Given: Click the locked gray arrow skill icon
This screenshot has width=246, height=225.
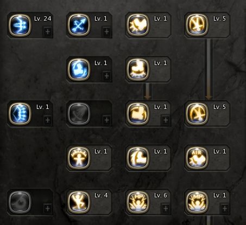Looking at the screenshot, I should [x=79, y=114].
